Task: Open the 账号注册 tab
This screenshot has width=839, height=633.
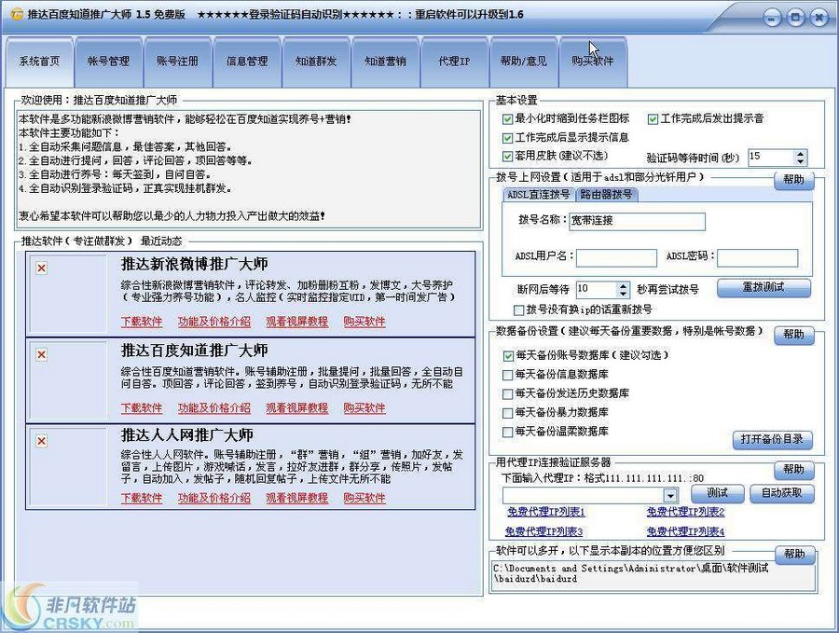Action: [x=178, y=62]
